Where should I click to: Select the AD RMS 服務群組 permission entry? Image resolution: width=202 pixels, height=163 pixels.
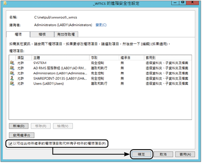click(100, 68)
